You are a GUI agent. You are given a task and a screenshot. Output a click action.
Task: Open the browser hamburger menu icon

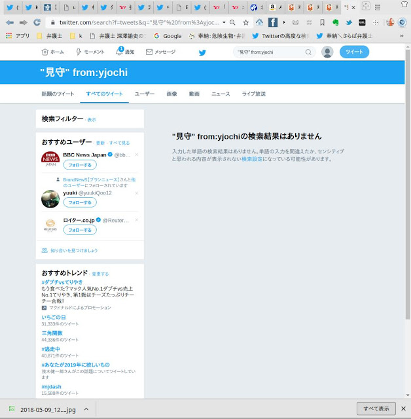point(378,7)
